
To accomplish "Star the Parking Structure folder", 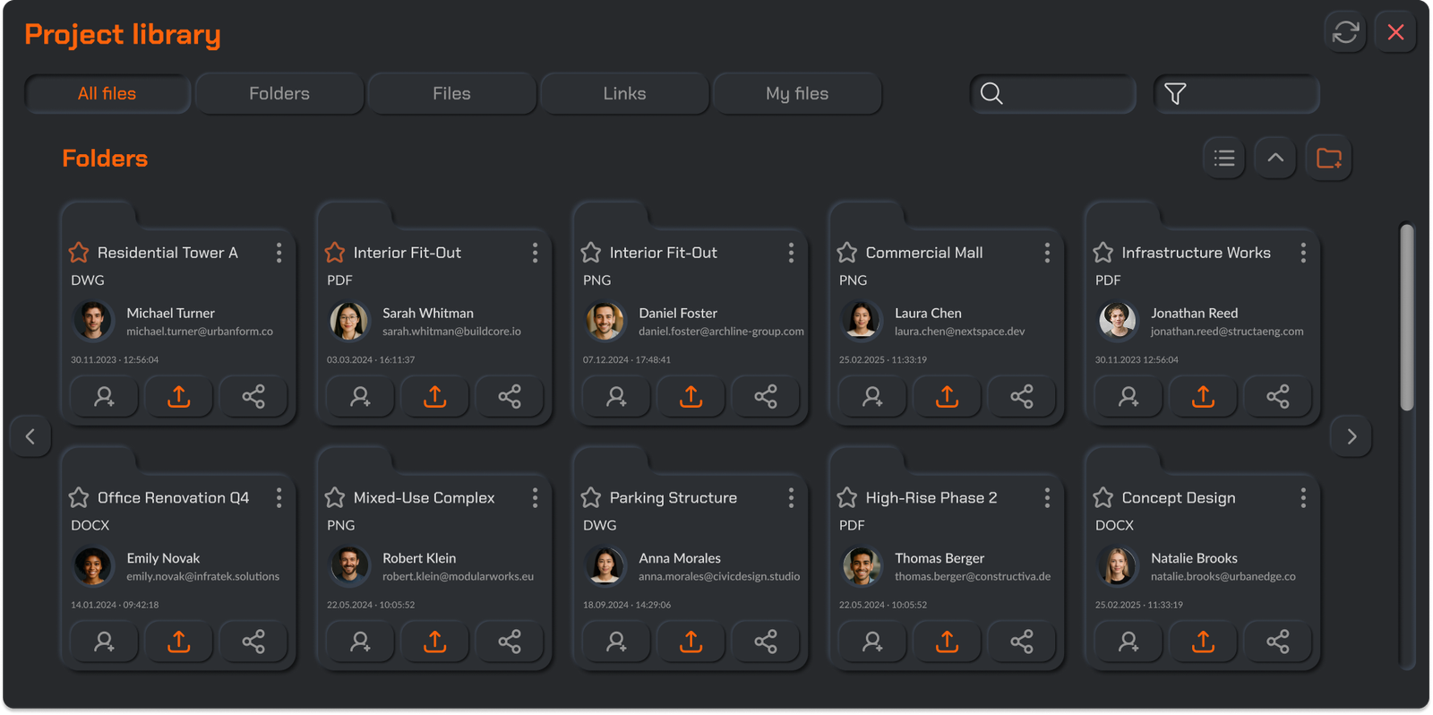I will (591, 497).
